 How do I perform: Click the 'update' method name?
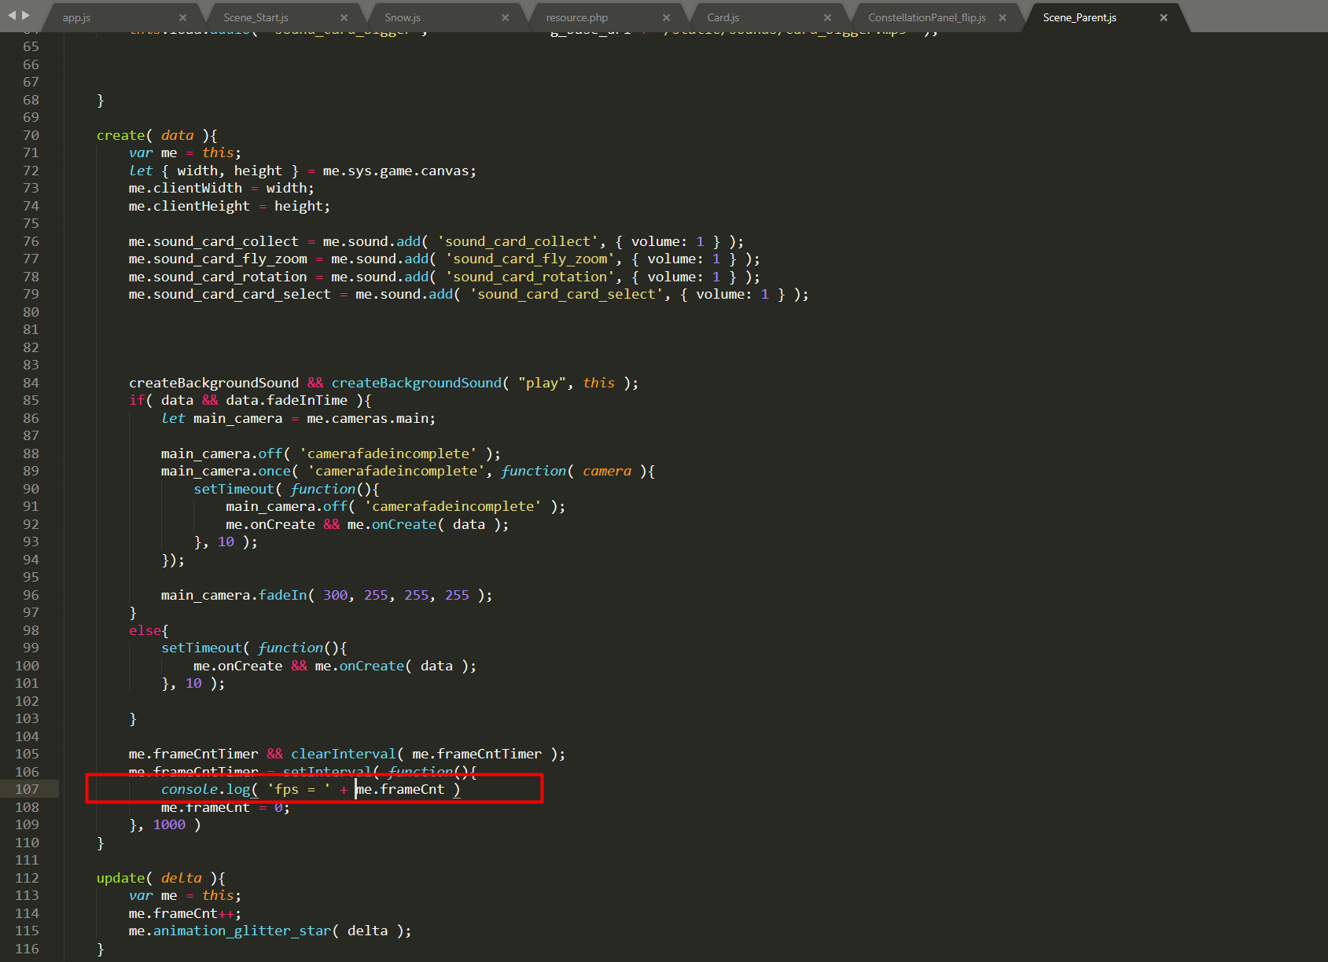click(x=121, y=878)
